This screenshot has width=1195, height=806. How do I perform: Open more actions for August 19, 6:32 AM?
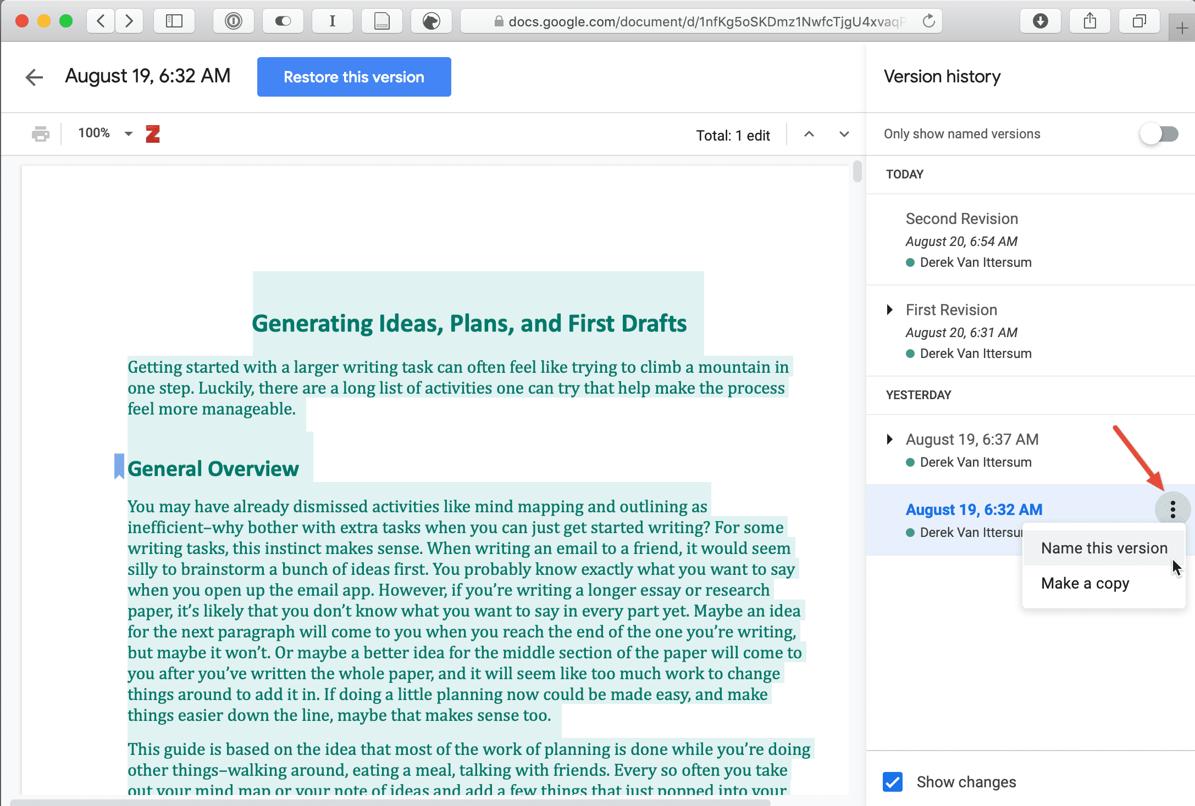click(x=1173, y=510)
